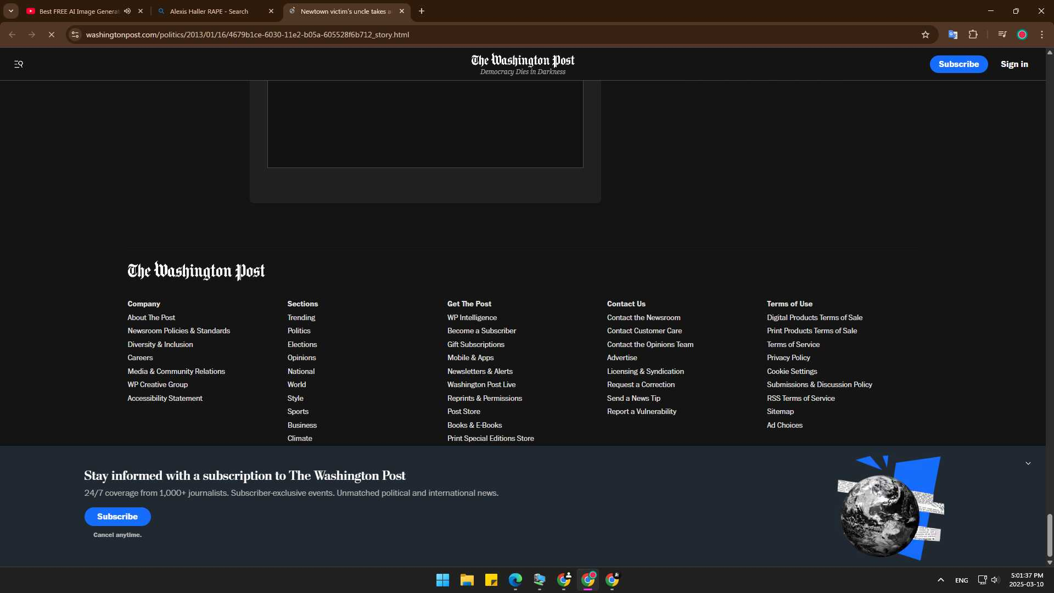This screenshot has height=593, width=1054.
Task: Open the sections search menu icon
Action: 19,64
